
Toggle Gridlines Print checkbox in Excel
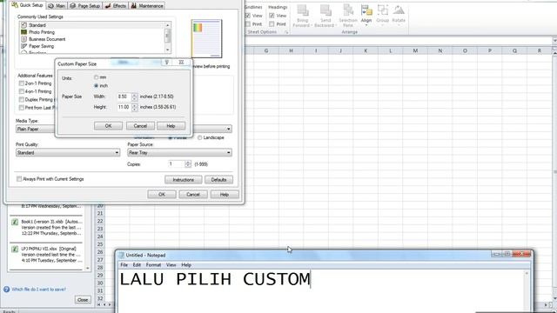pos(248,24)
